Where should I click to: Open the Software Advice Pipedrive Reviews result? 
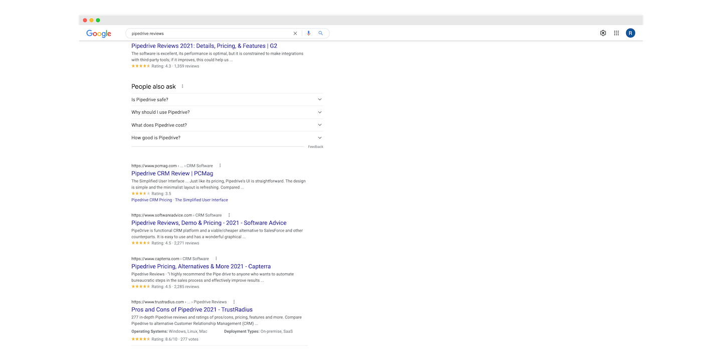[x=209, y=223]
